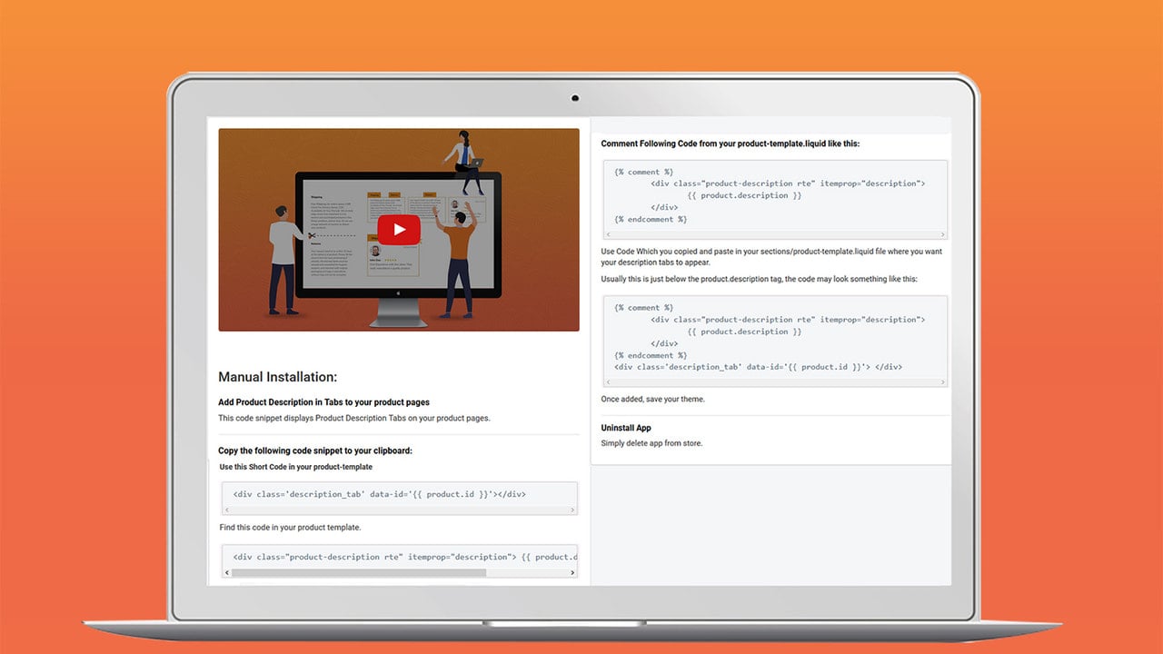This screenshot has height=654, width=1163.
Task: Click right scroll arrow of the code block above 'Once added'
Action: pyautogui.click(x=943, y=383)
